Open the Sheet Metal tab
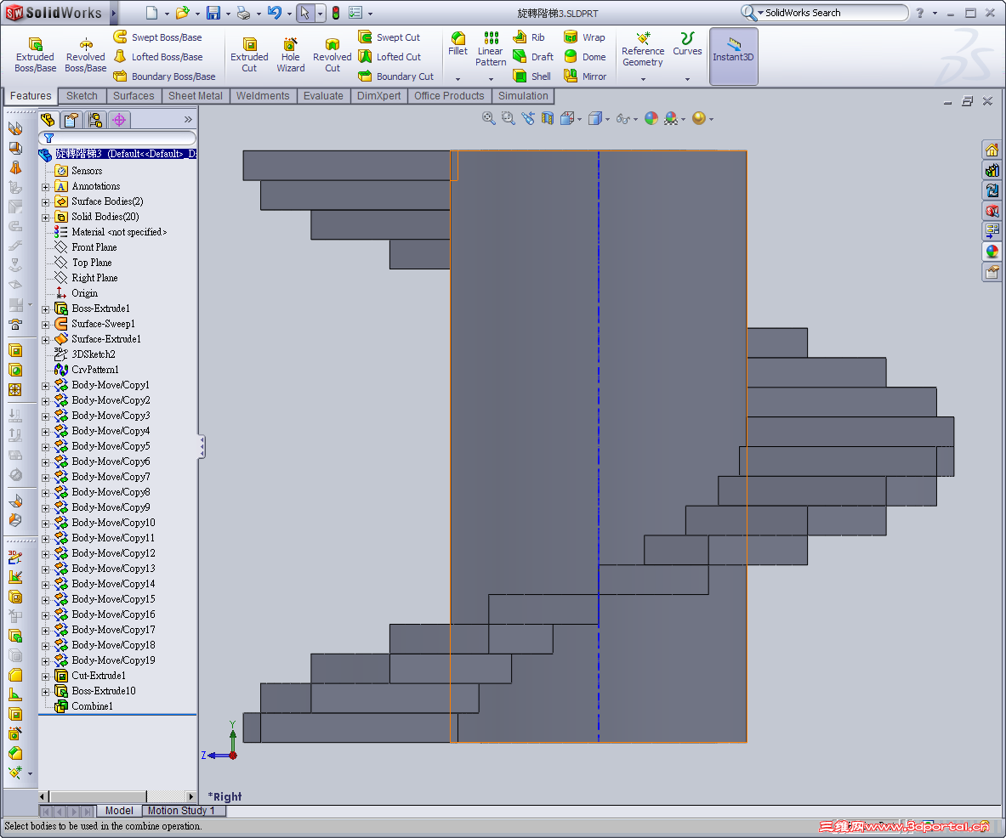The width and height of the screenshot is (1006, 838). [x=195, y=96]
